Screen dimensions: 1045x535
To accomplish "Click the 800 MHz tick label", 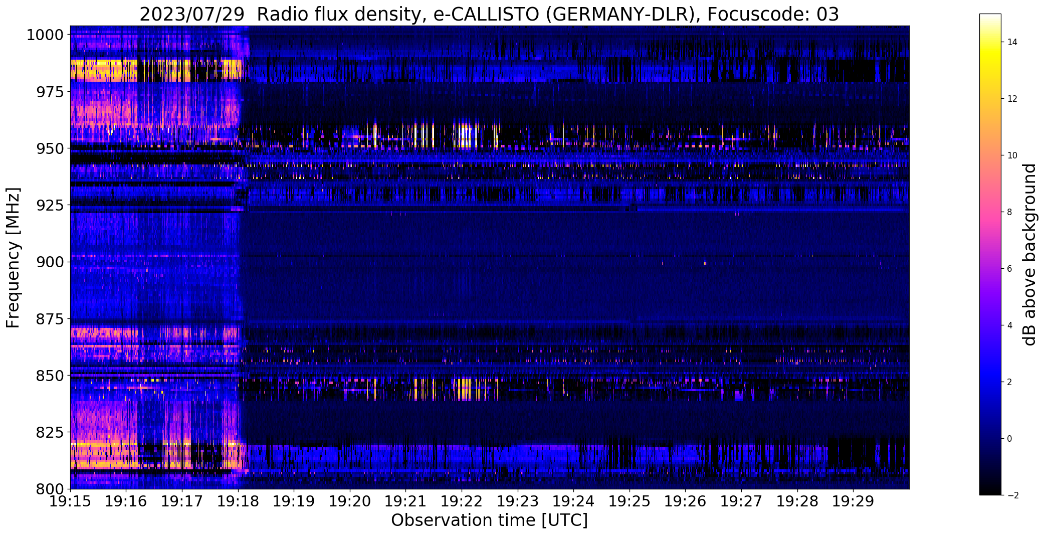I will 50,489.
